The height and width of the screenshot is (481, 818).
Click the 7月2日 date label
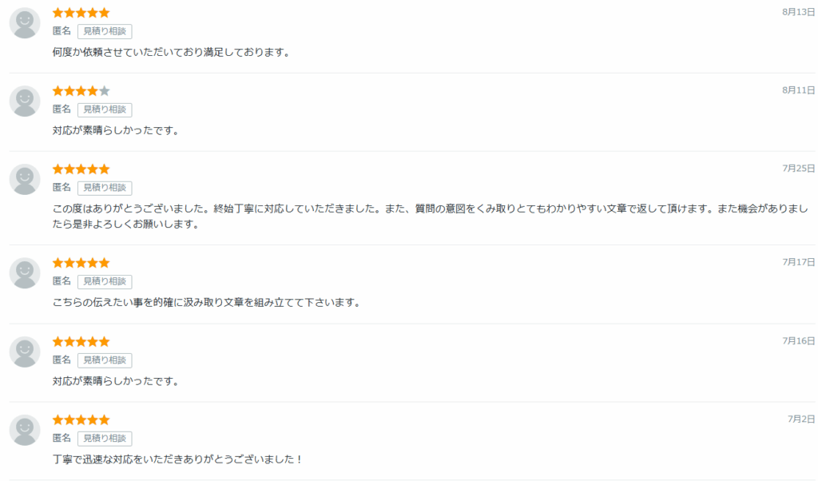(800, 419)
